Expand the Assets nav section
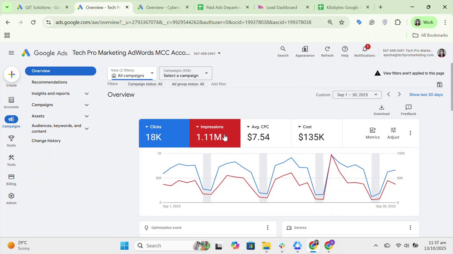 tap(87, 116)
